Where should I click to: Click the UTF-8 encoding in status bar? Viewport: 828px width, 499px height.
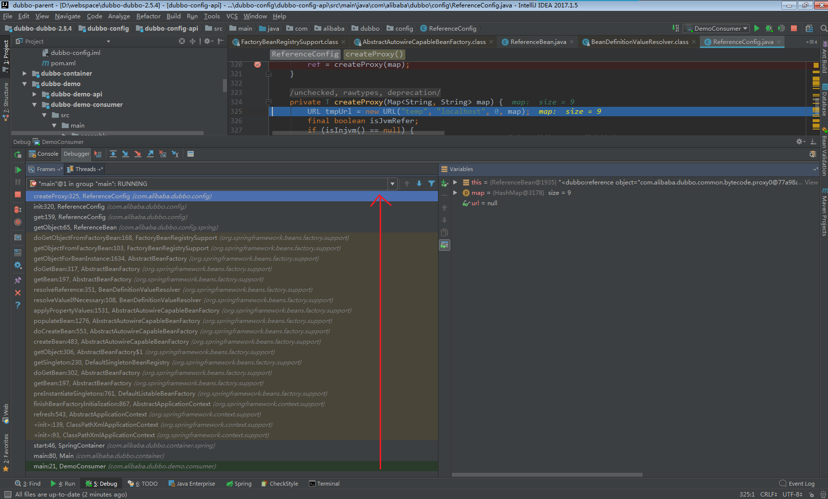pyautogui.click(x=792, y=494)
